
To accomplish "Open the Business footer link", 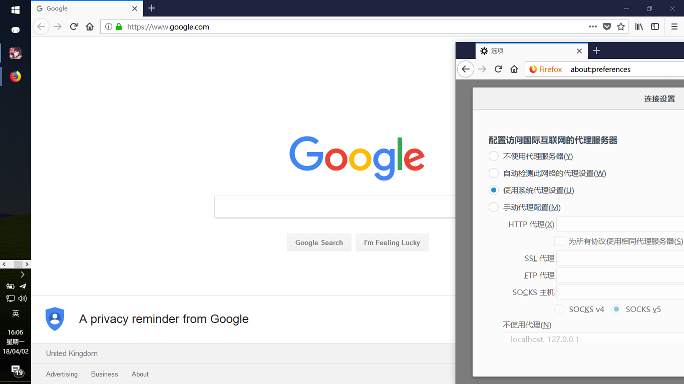I will (105, 374).
